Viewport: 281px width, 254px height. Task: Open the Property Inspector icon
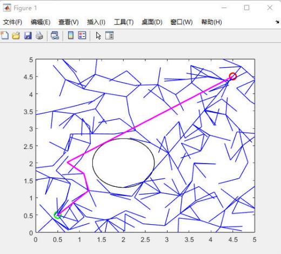pyautogui.click(x=109, y=35)
